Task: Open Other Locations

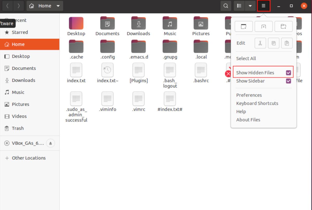Action: click(28, 158)
